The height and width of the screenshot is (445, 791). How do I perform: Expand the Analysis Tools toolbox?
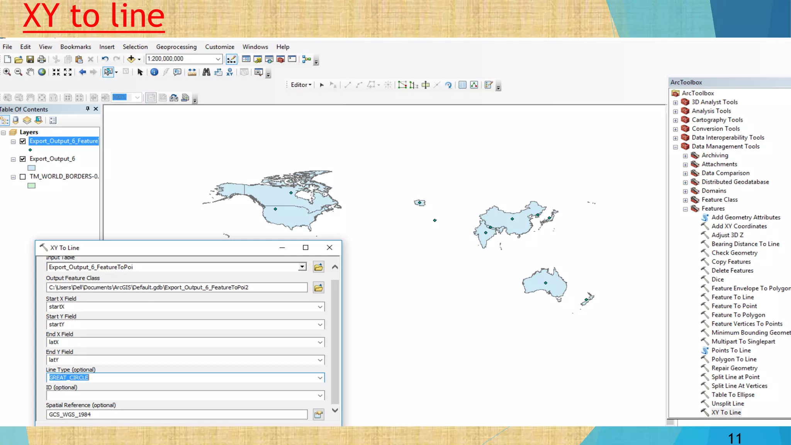[675, 111]
